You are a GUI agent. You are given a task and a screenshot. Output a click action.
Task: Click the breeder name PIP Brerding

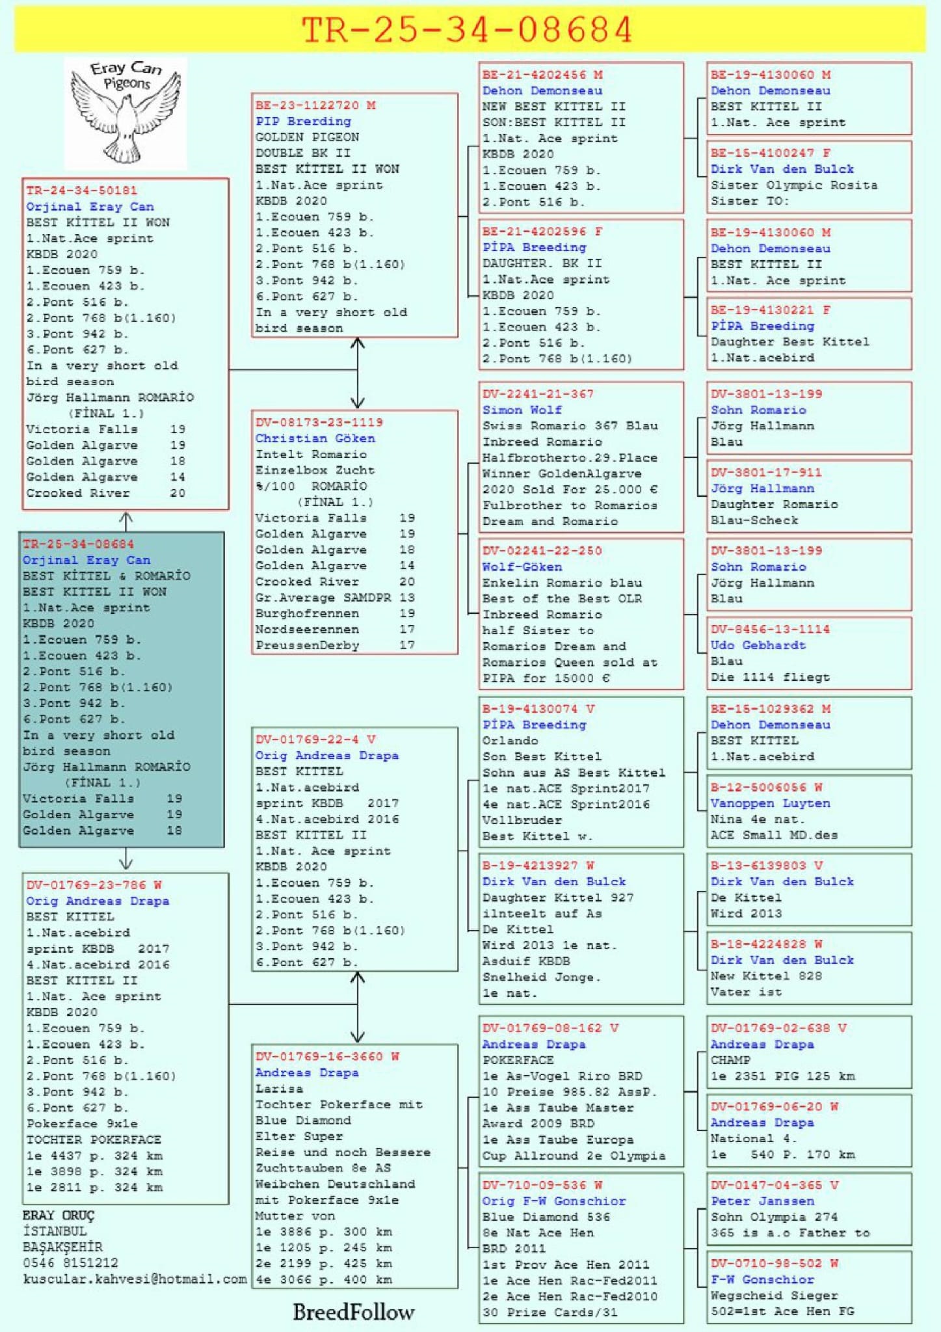[x=303, y=121]
